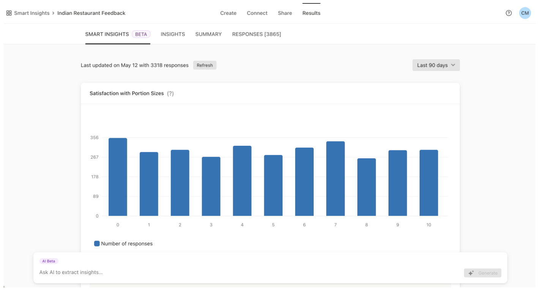This screenshot has width=540, height=290.
Task: Click the Number of responses legend label
Action: [x=127, y=244]
